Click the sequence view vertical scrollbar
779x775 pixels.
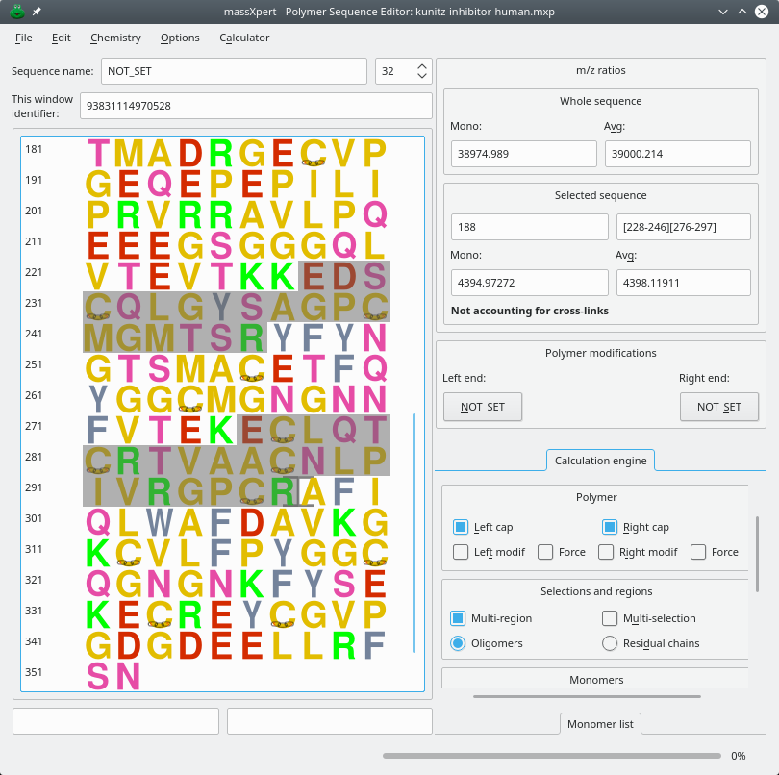[414, 533]
